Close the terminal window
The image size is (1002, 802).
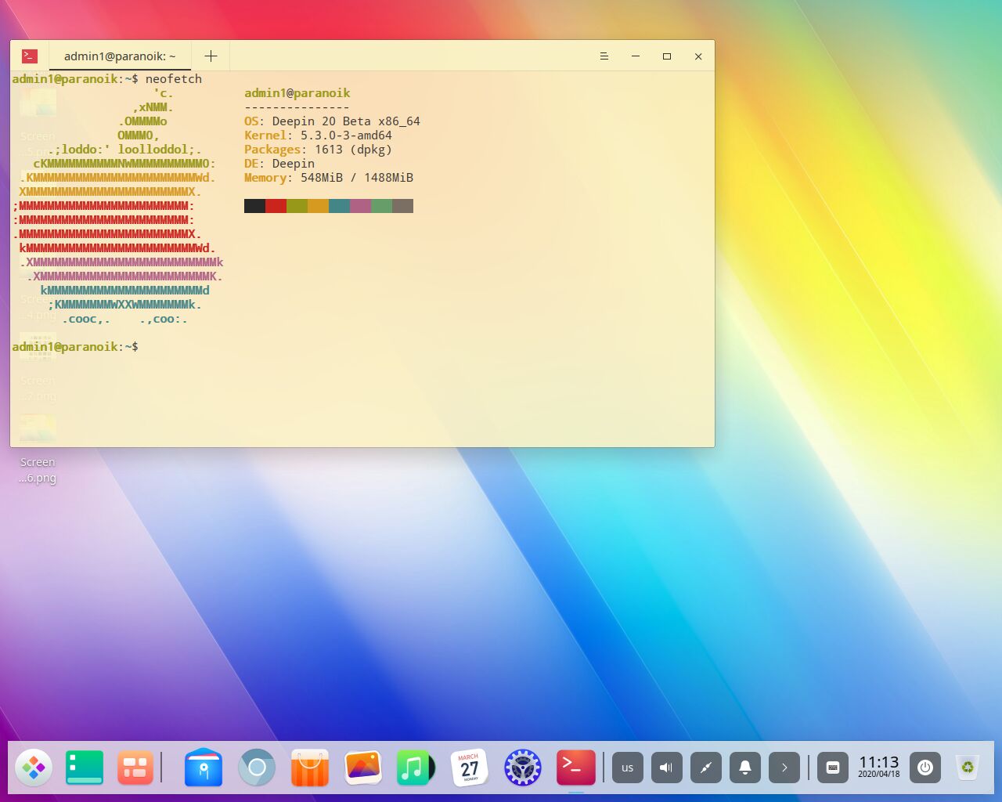[698, 56]
